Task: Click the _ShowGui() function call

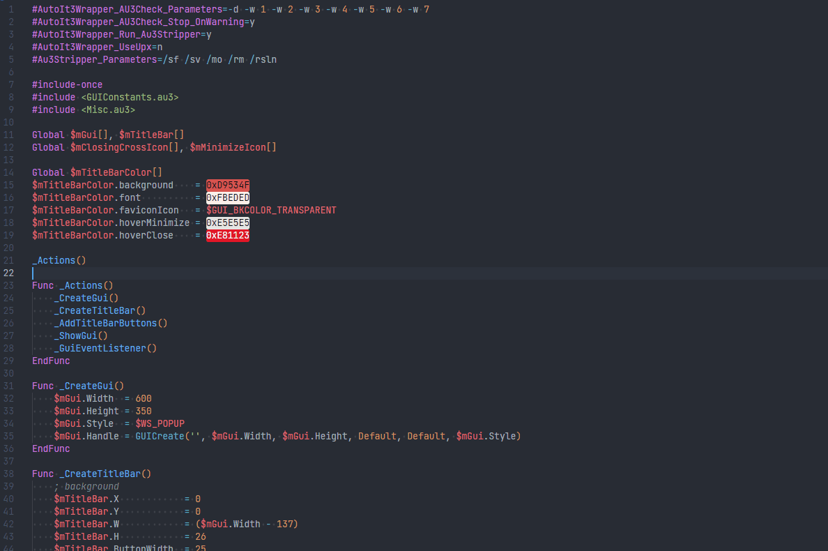Action: [80, 335]
